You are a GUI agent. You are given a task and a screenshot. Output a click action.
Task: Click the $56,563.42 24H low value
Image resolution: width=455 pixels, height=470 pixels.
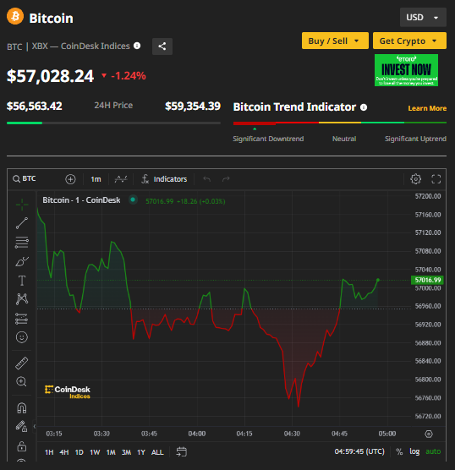35,107
